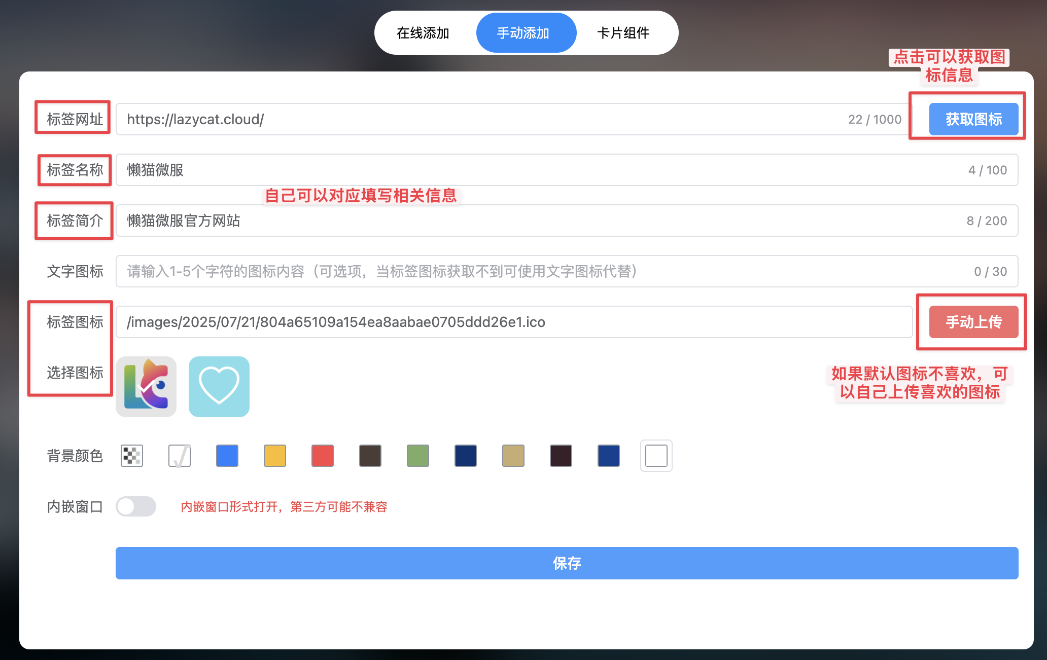Viewport: 1047px width, 660px height.
Task: Pick the yellow background color
Action: [x=275, y=456]
